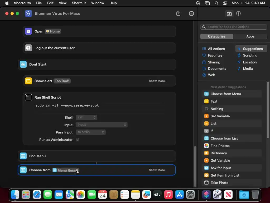Click the Dont Start menu item icon
The image size is (270, 203).
coord(23,64)
